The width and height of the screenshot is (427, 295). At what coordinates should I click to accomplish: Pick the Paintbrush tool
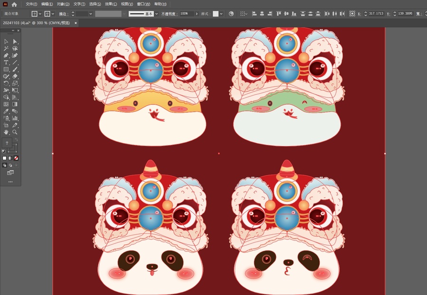tap(15, 69)
